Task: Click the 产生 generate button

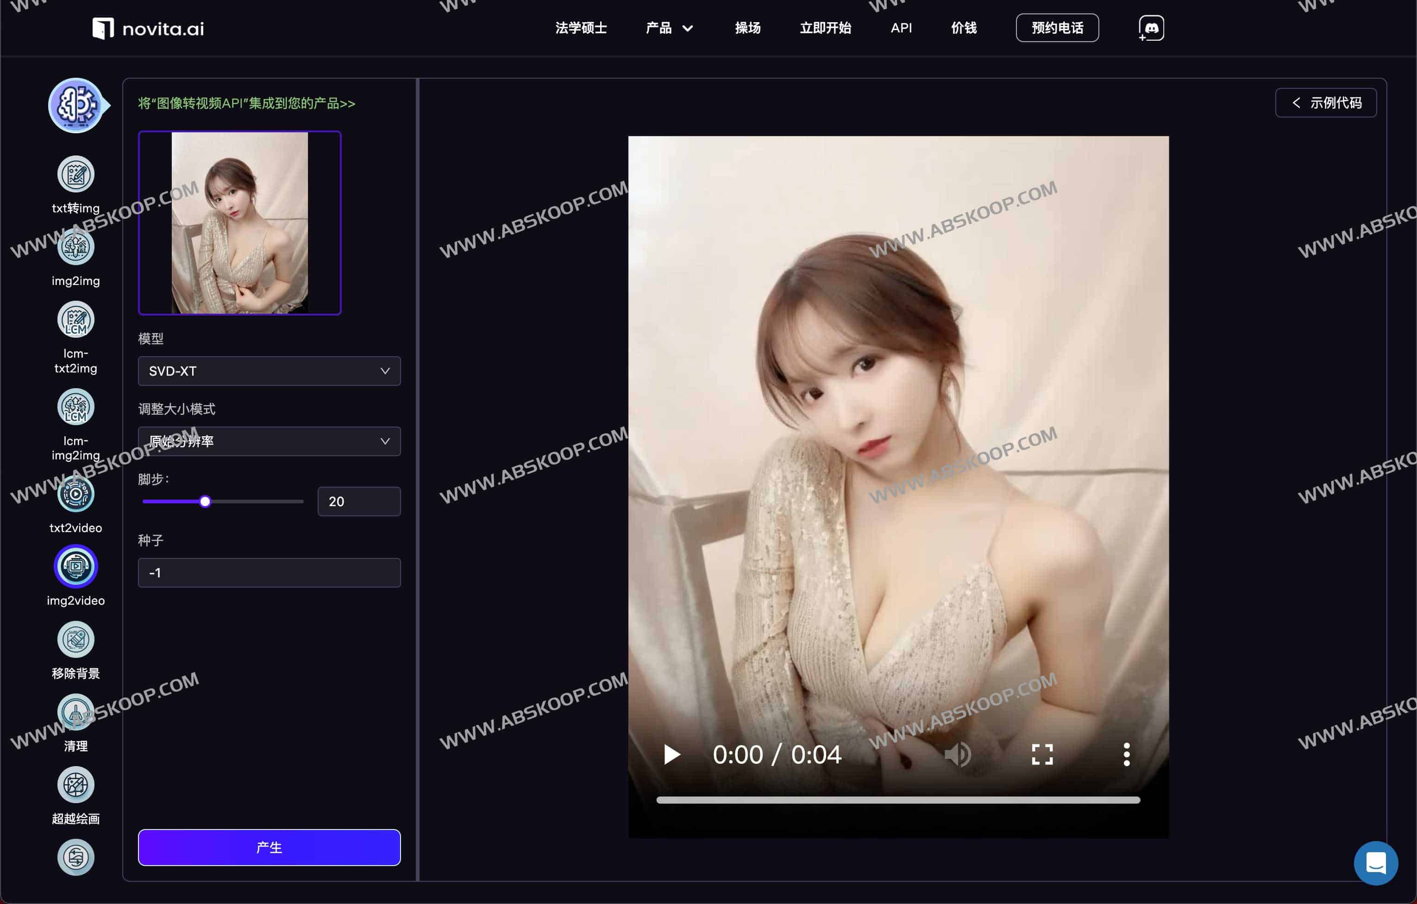Action: click(269, 847)
